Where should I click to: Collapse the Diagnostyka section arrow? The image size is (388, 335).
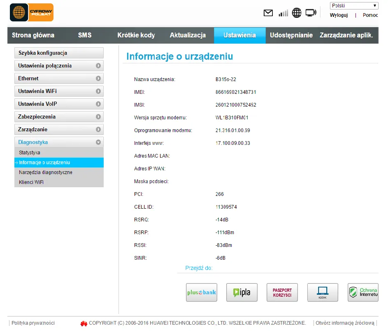(98, 142)
